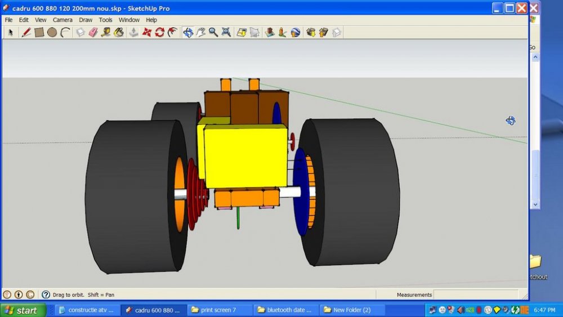Click the second round status bar icon
Image resolution: width=563 pixels, height=317 pixels.
(x=19, y=294)
